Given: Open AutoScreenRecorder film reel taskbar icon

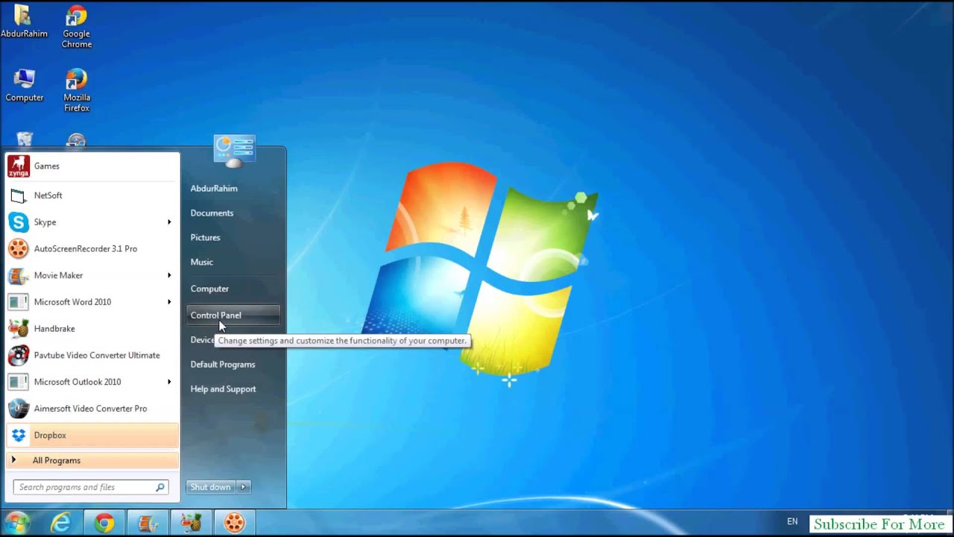Looking at the screenshot, I should (x=234, y=524).
